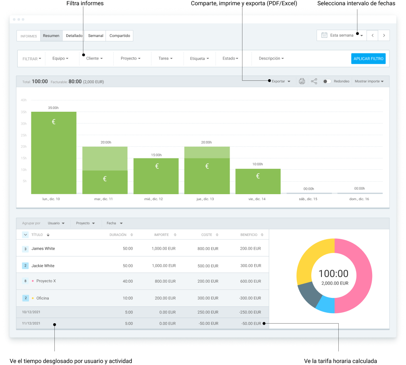
Task: Click the number badge 3 beside James White
Action: click(x=25, y=249)
